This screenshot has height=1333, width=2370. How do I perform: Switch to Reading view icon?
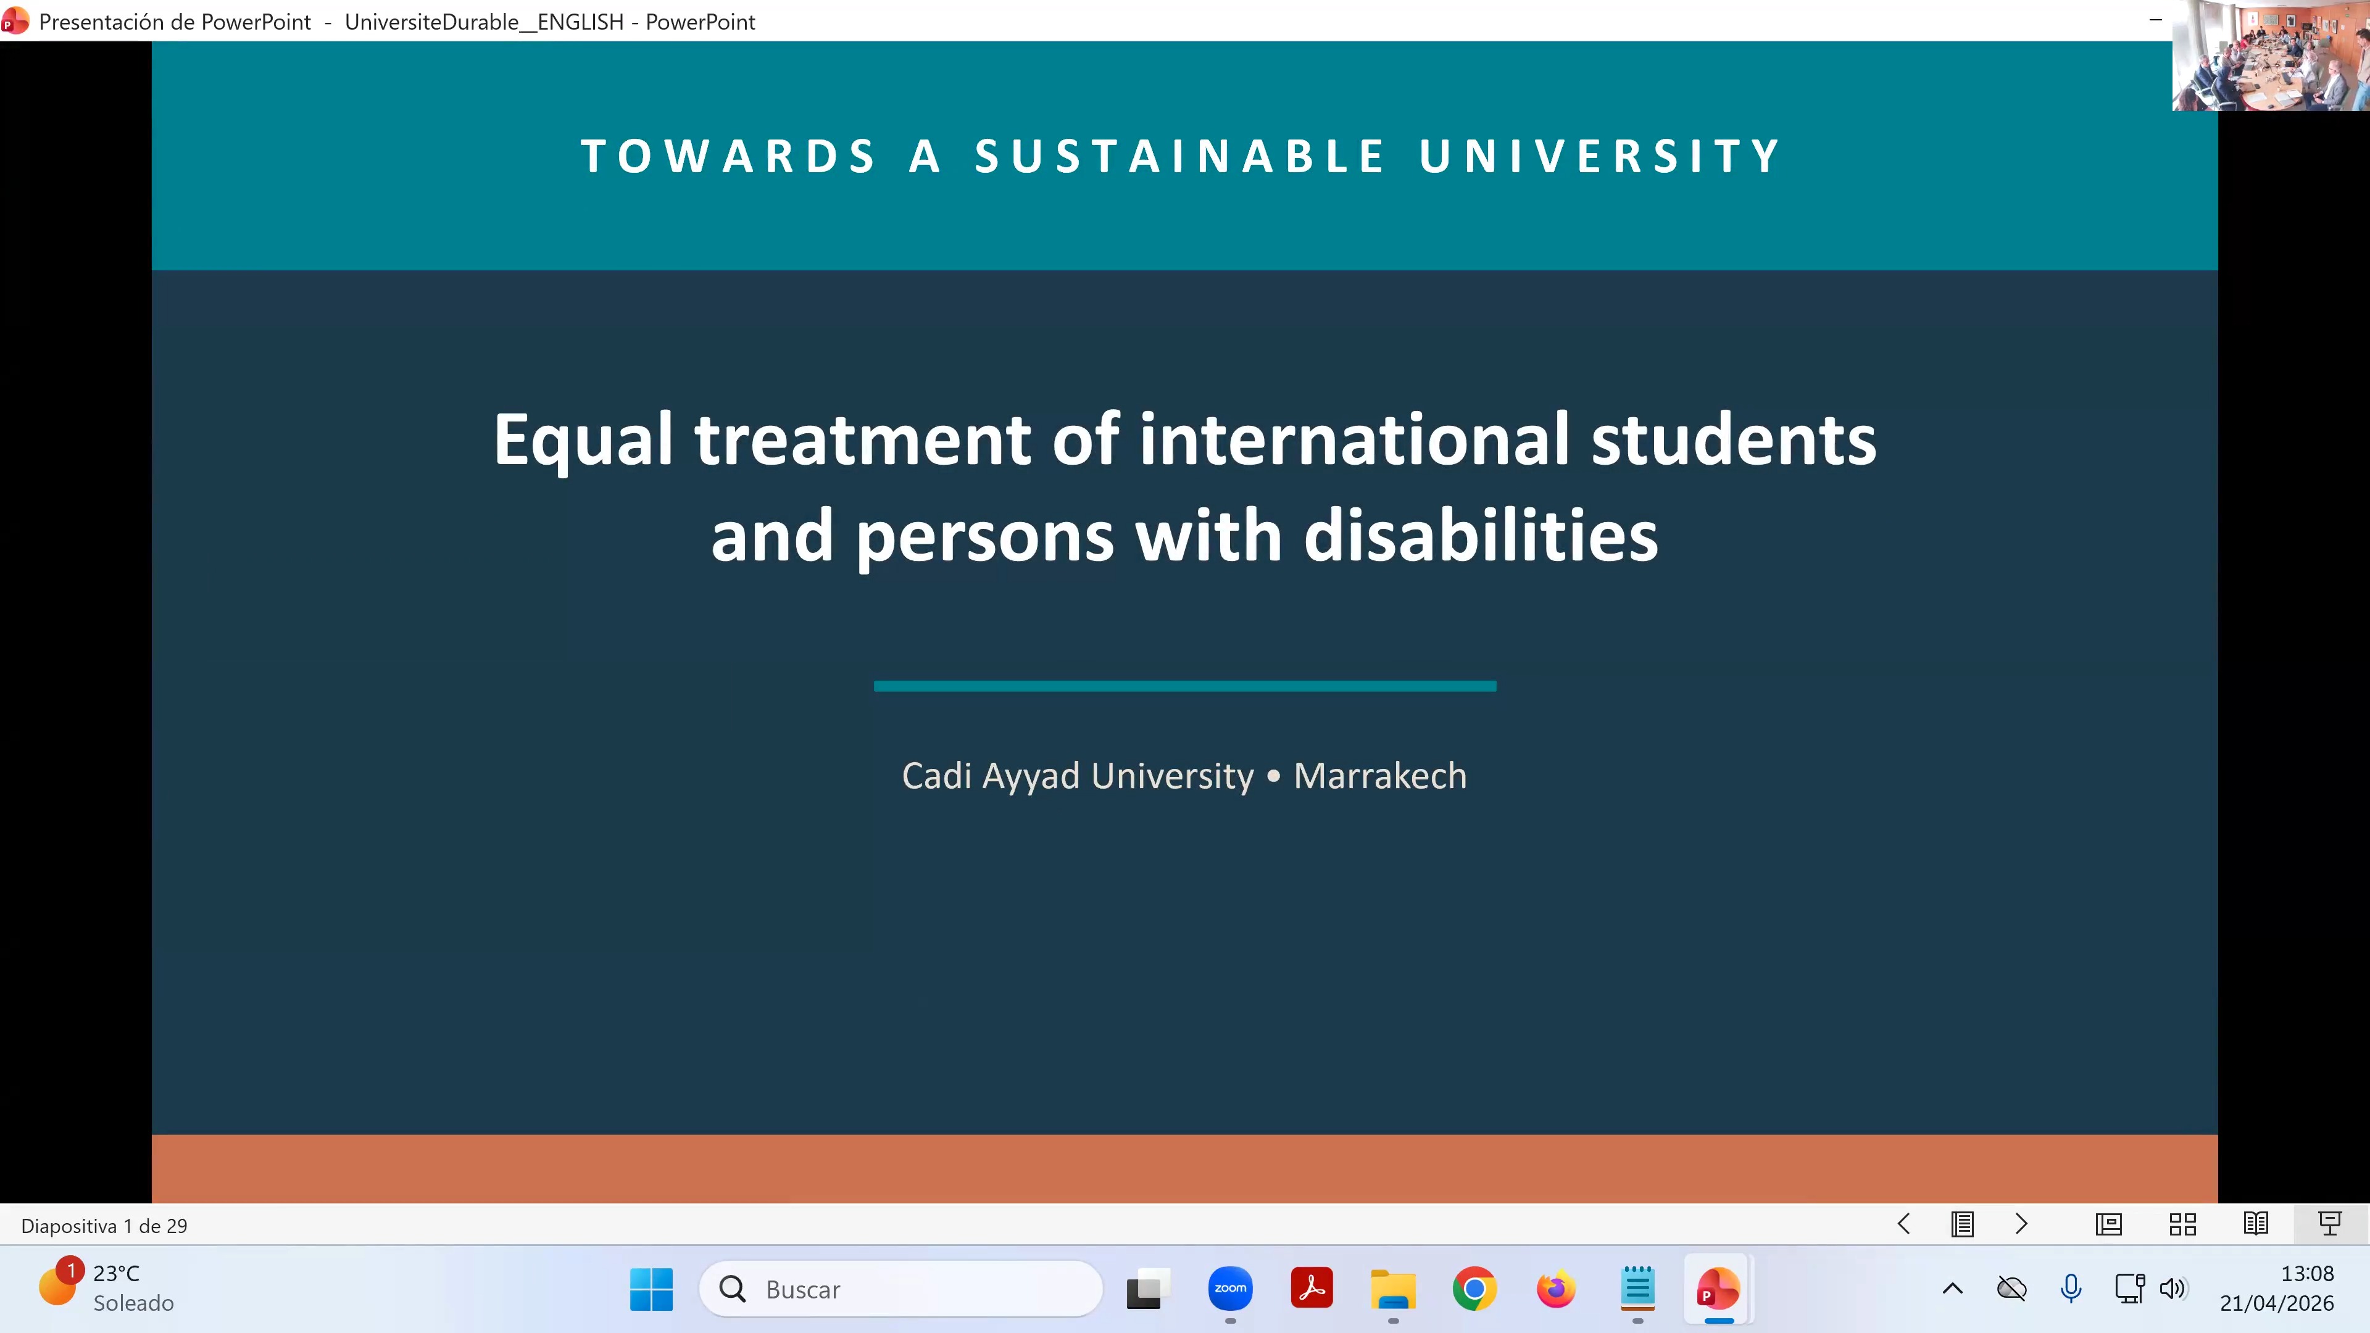(x=2256, y=1224)
